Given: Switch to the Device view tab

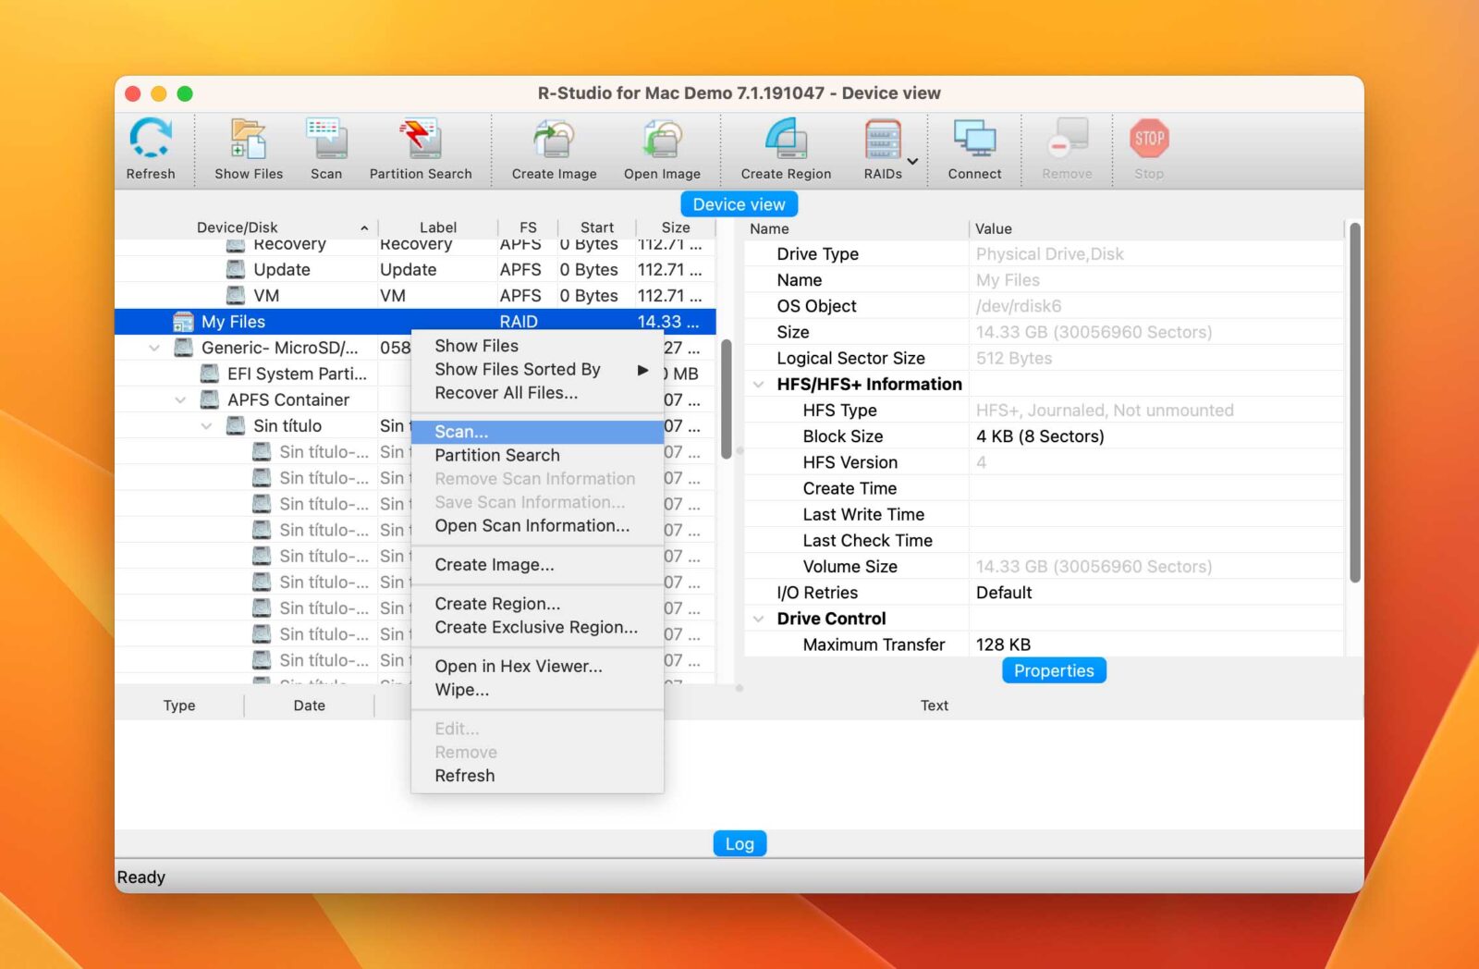Looking at the screenshot, I should [739, 203].
